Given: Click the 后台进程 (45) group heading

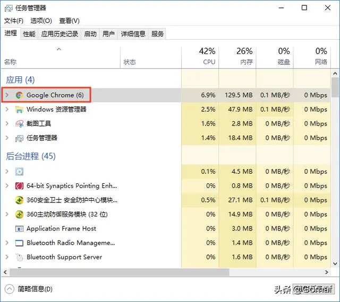Looking at the screenshot, I should (x=31, y=156).
